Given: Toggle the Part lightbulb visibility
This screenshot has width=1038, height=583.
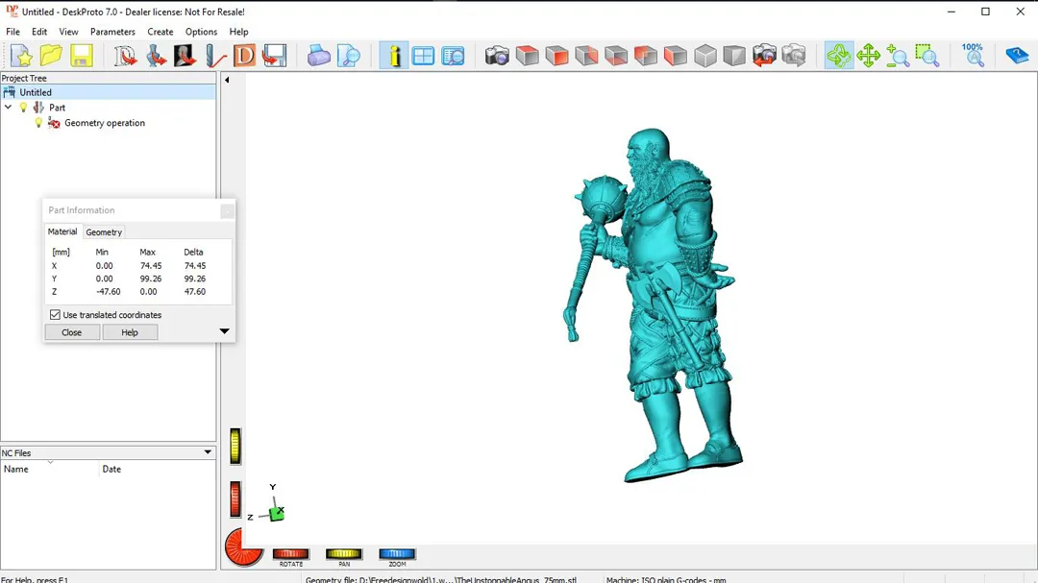Looking at the screenshot, I should pyautogui.click(x=23, y=108).
